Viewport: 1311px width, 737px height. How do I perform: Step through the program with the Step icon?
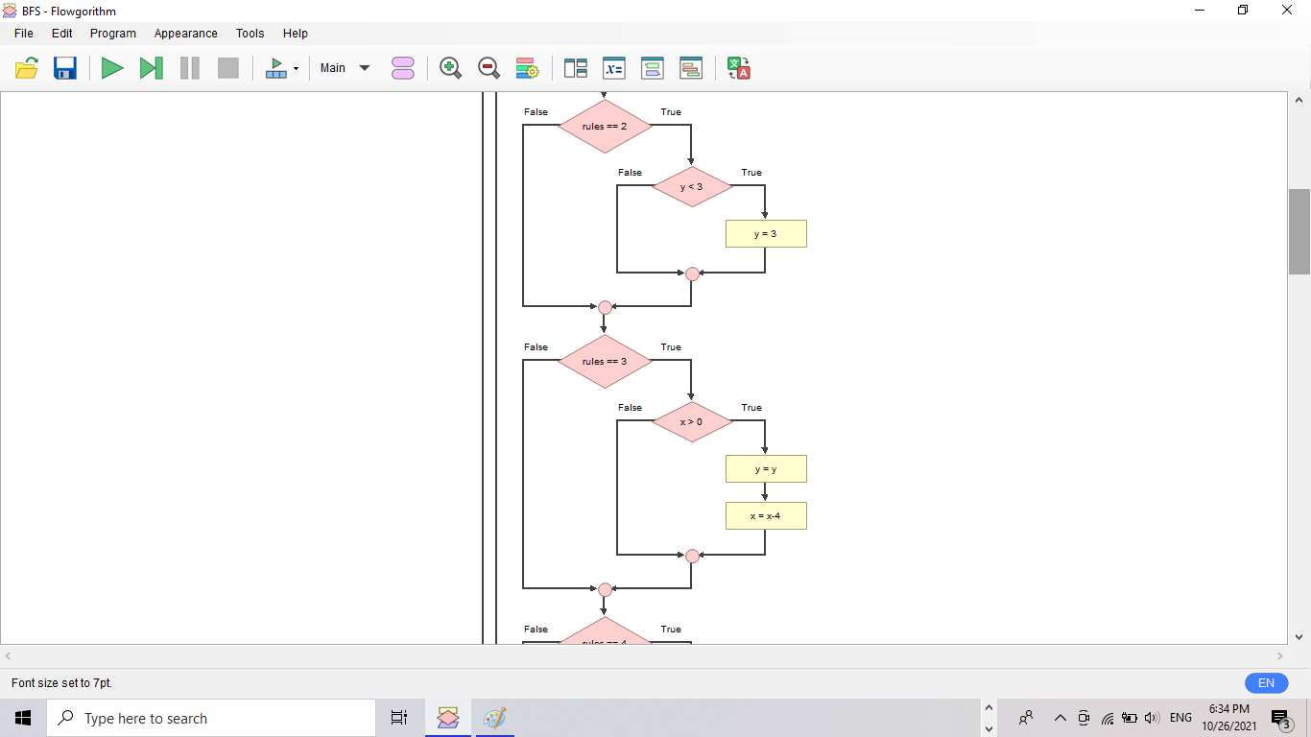[151, 68]
